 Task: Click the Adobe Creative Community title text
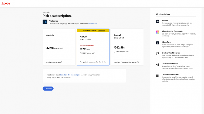pos(172,31)
